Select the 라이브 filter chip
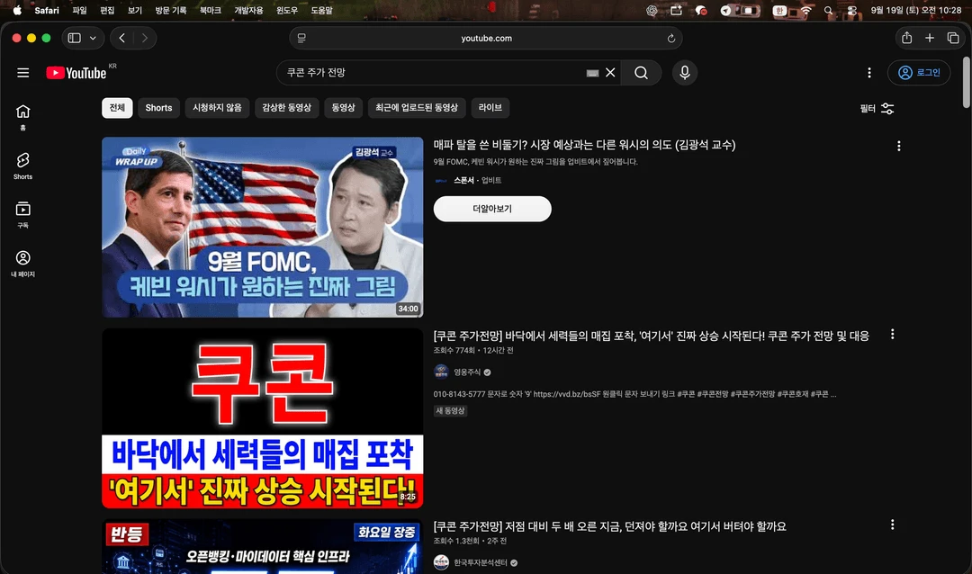Screen dimensions: 972x574 pyautogui.click(x=490, y=108)
